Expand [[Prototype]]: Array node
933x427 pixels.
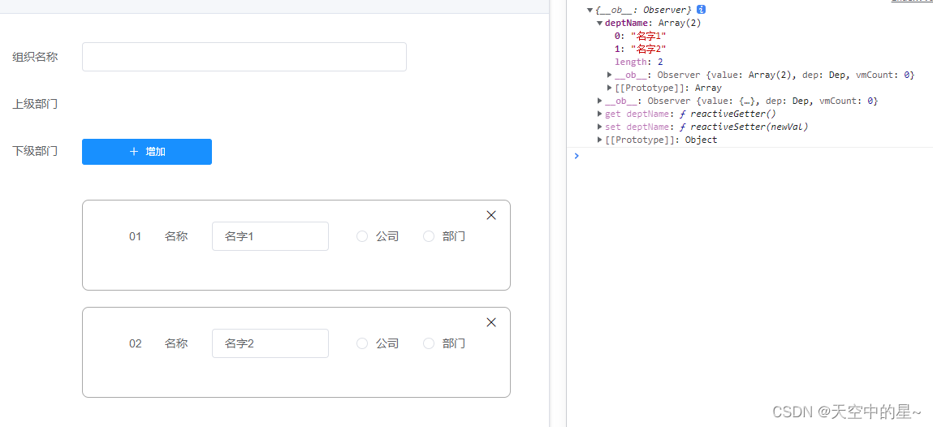tap(610, 88)
